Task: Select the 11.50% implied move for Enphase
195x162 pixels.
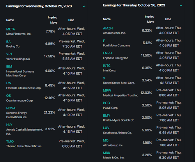Action: 146,55
